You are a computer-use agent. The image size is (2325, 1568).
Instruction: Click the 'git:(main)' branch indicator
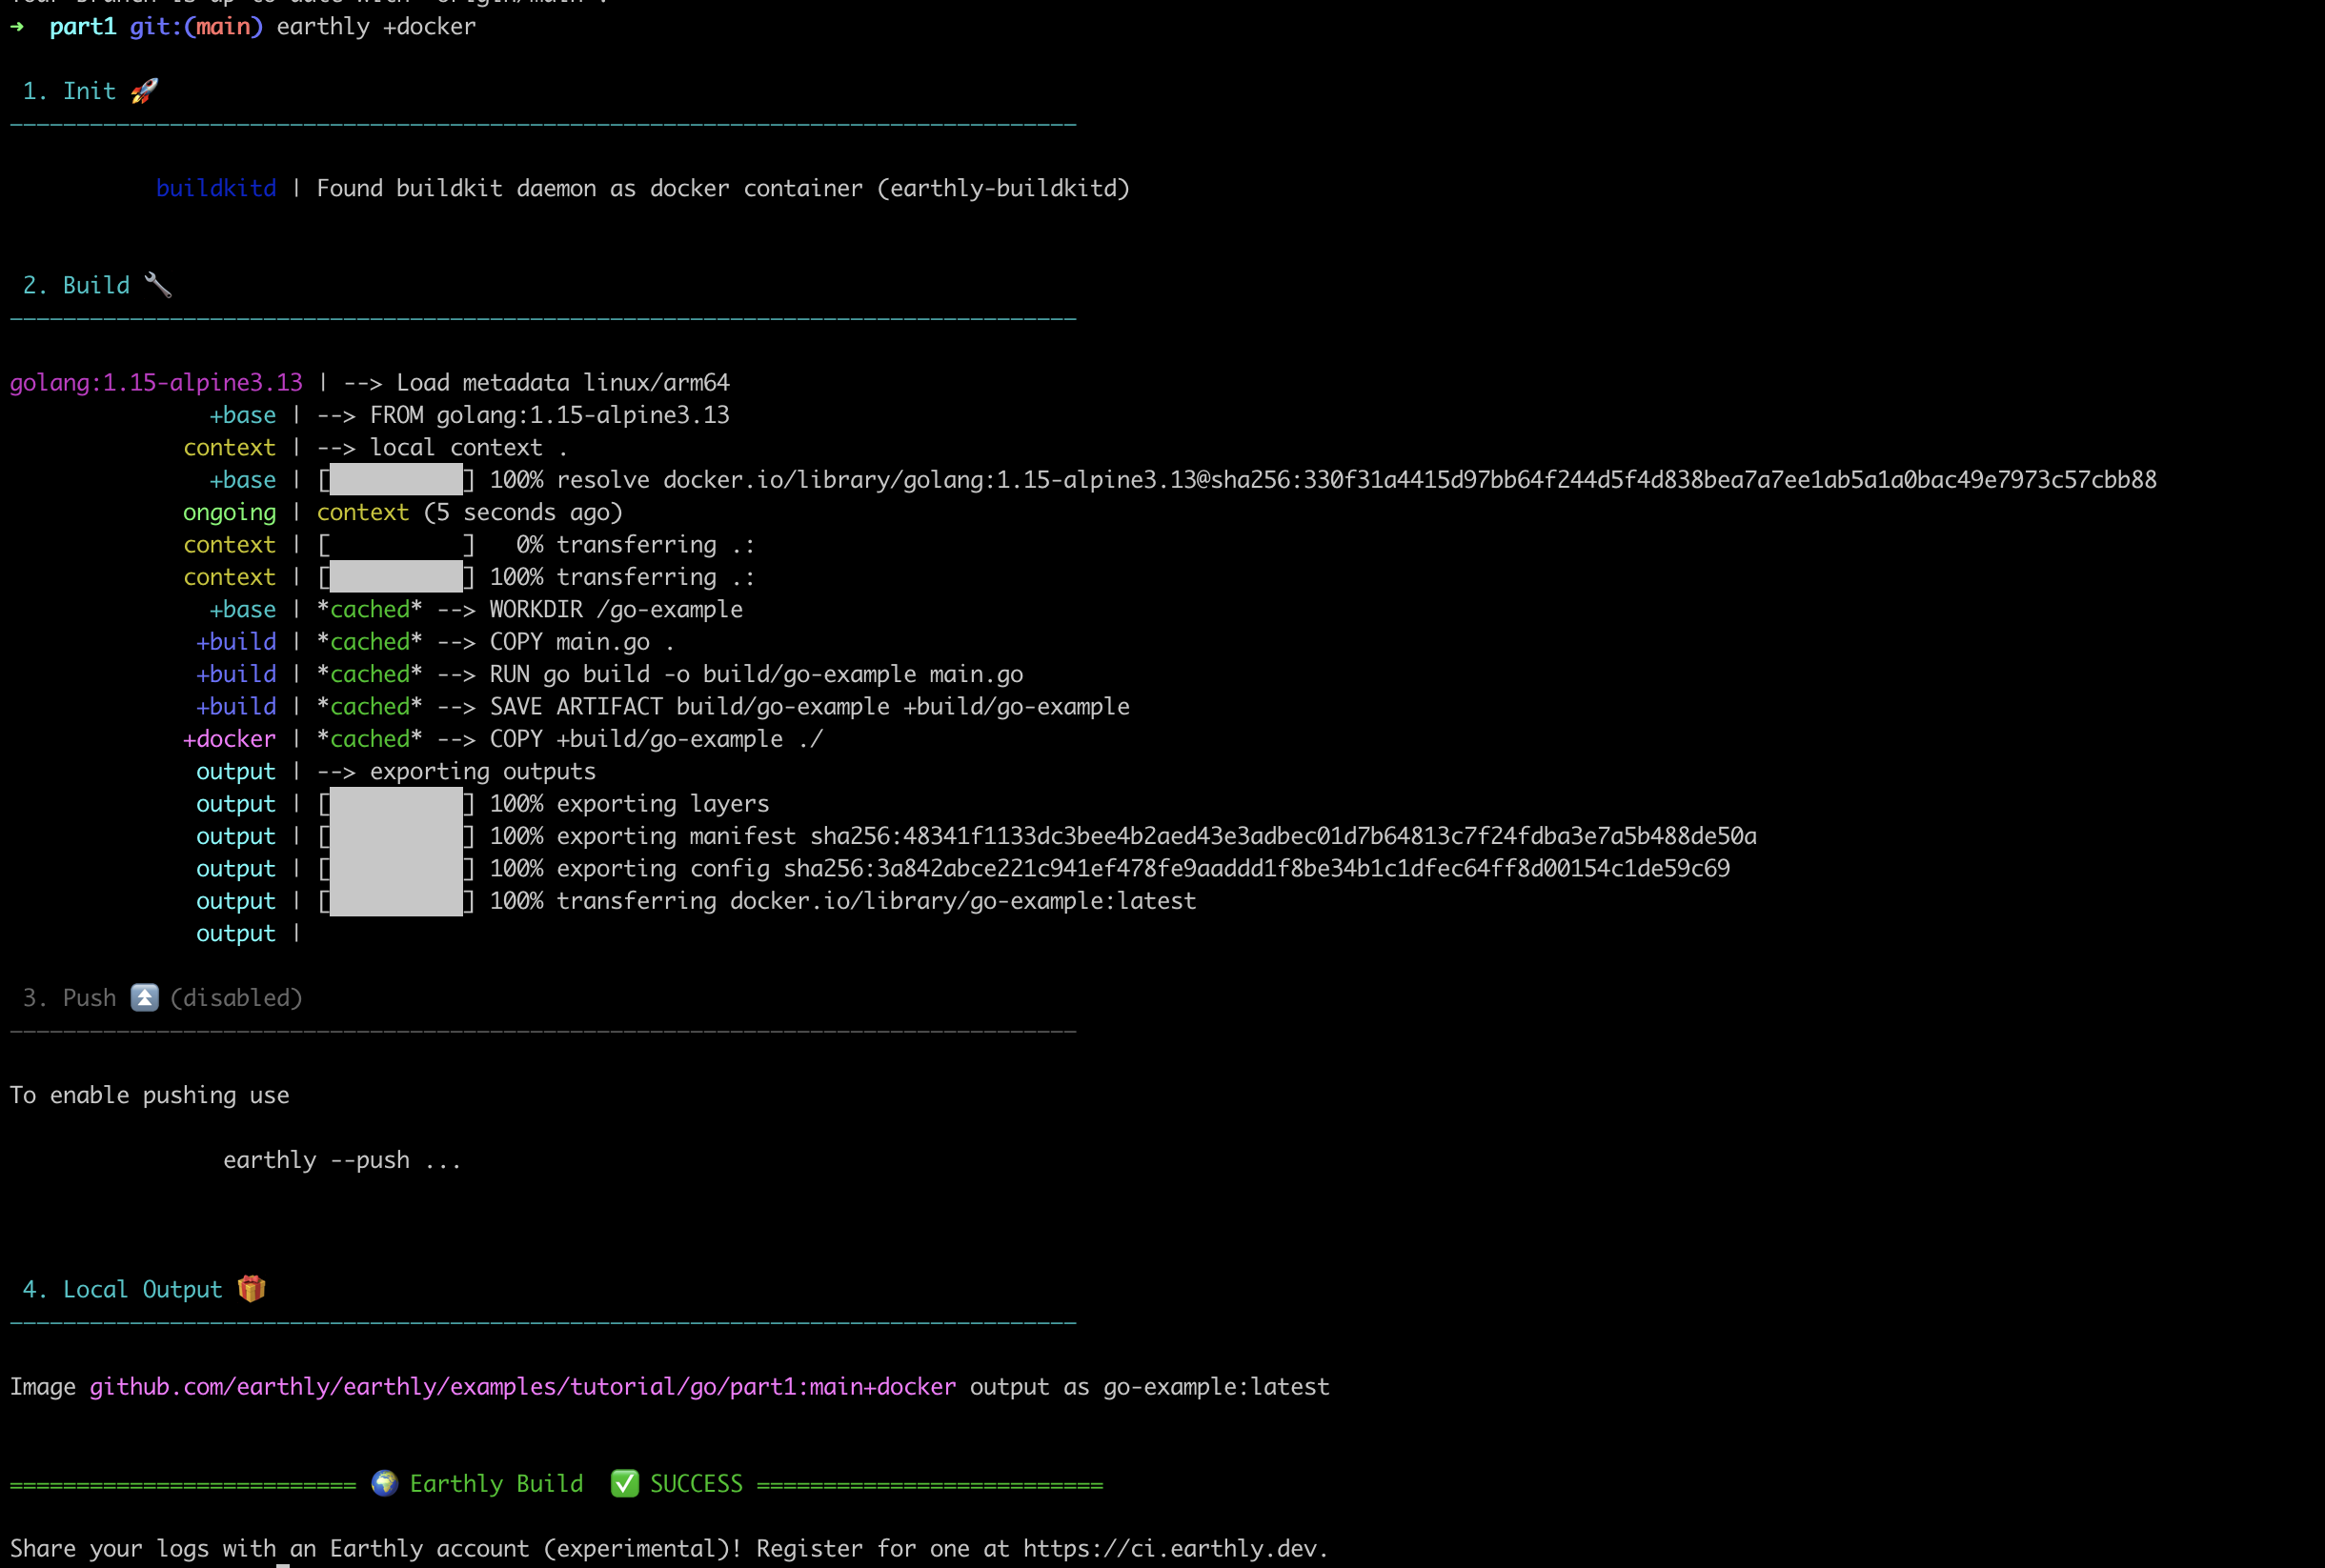[x=196, y=27]
